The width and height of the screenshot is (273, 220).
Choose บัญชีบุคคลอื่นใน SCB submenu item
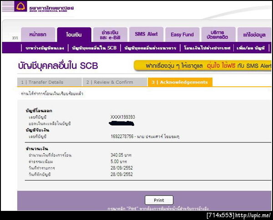pos(94,48)
